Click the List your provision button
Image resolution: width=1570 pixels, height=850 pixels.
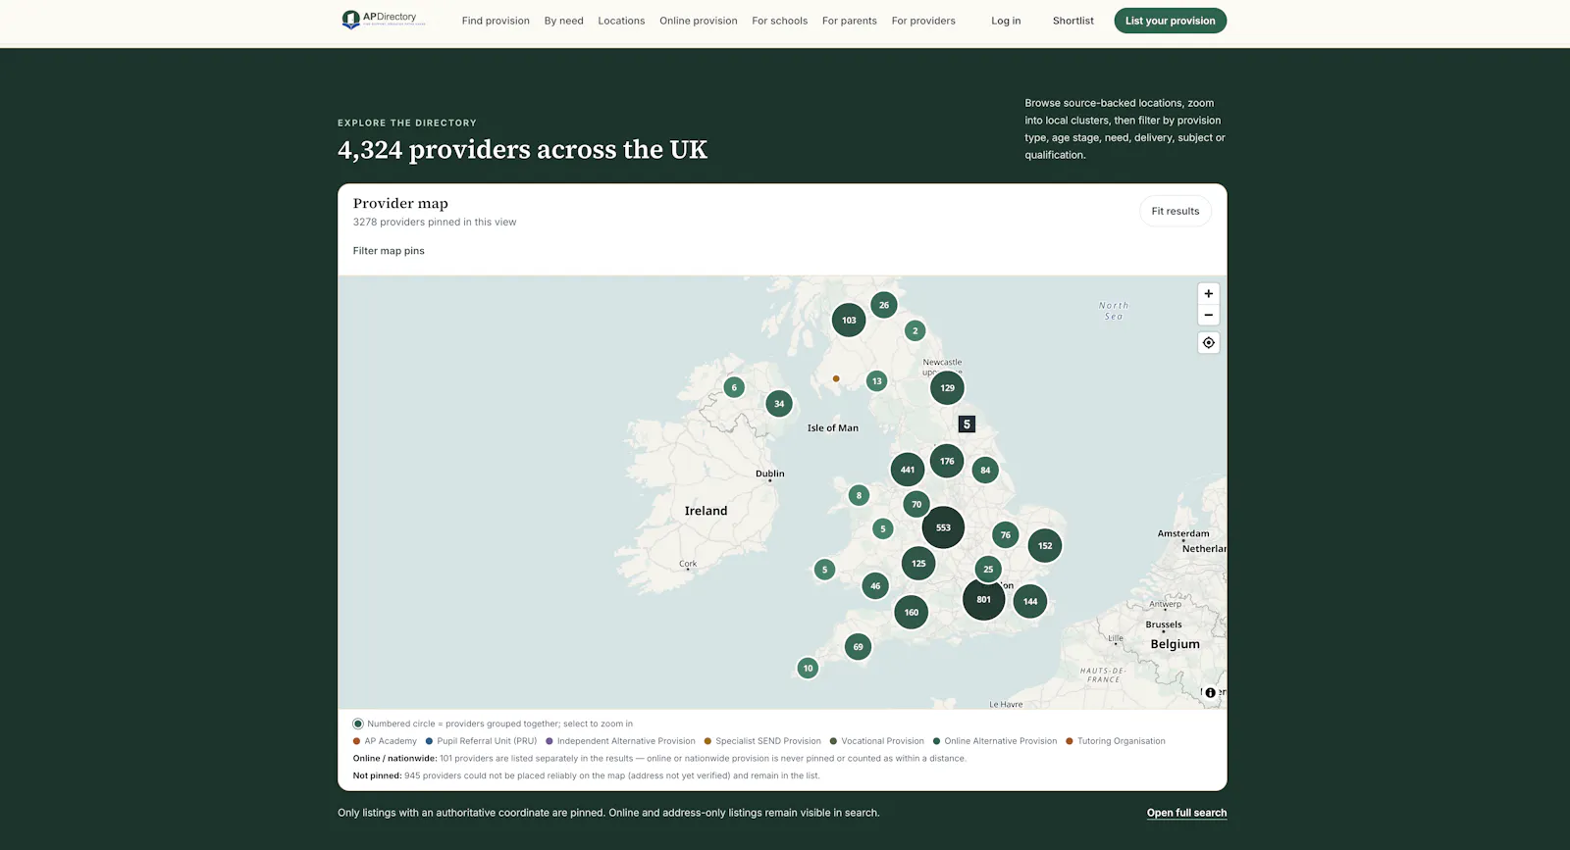coord(1170,21)
